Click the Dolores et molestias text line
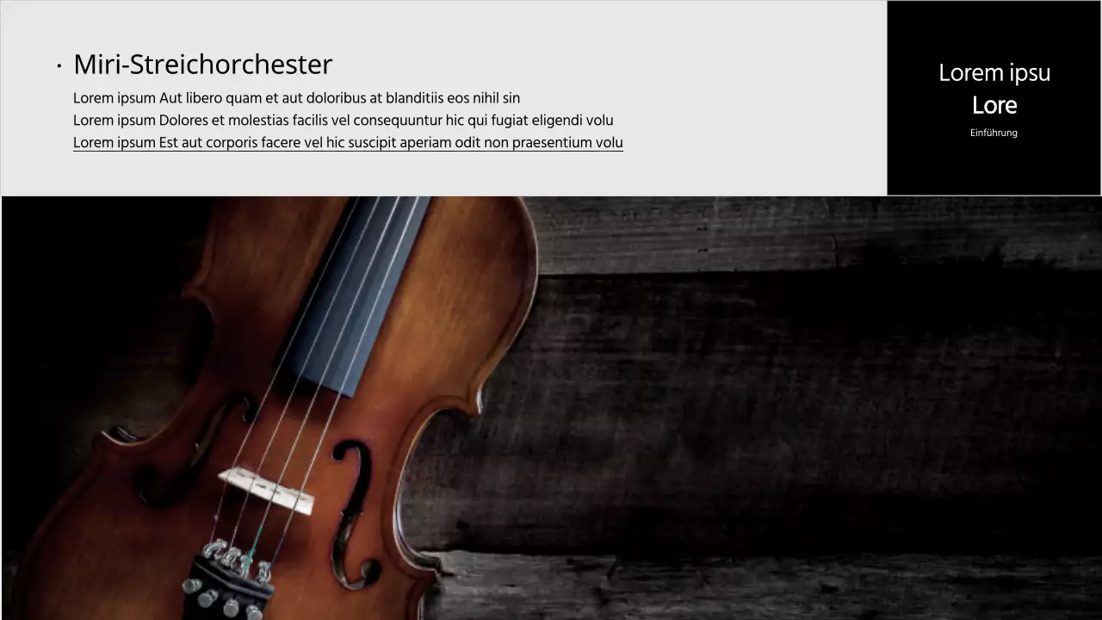Viewport: 1102px width, 620px height. 343,121
